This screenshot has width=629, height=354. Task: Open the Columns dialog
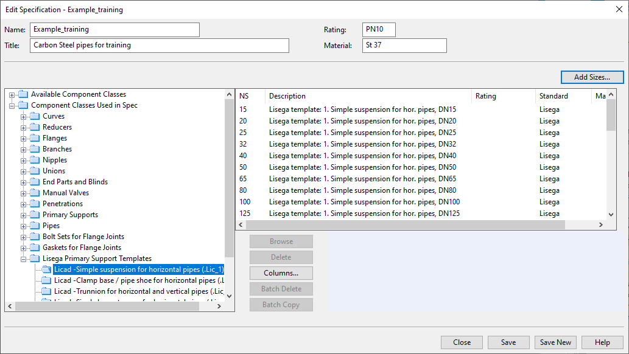[x=281, y=273]
